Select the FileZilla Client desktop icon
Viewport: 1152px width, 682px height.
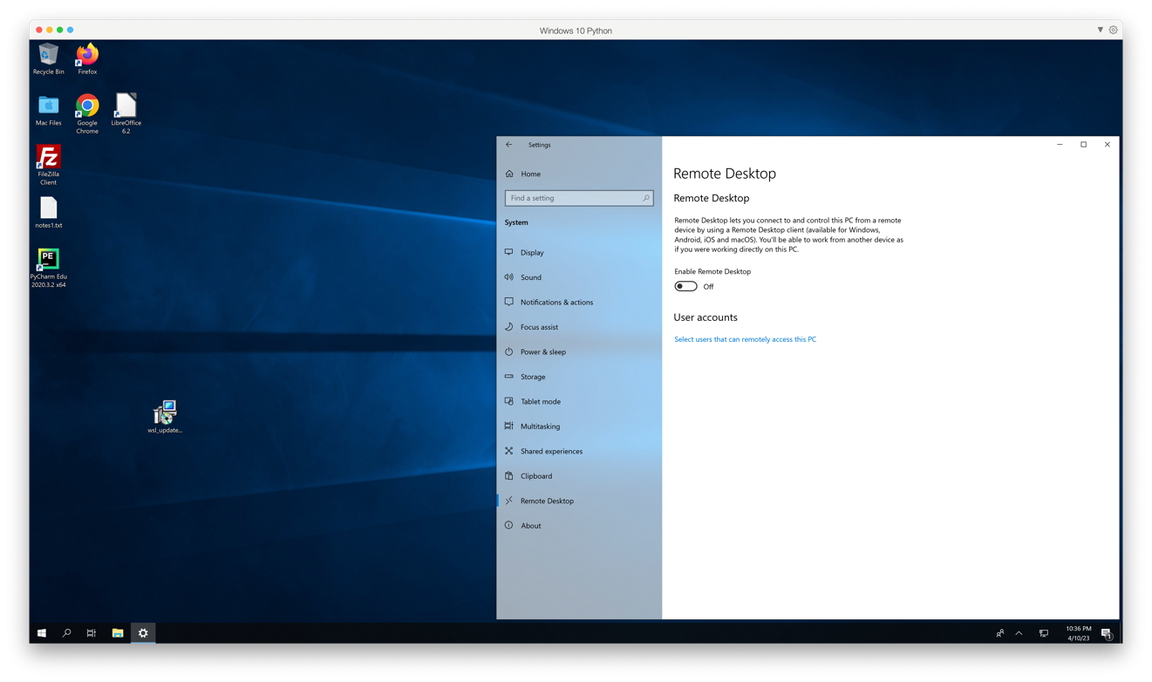point(49,165)
